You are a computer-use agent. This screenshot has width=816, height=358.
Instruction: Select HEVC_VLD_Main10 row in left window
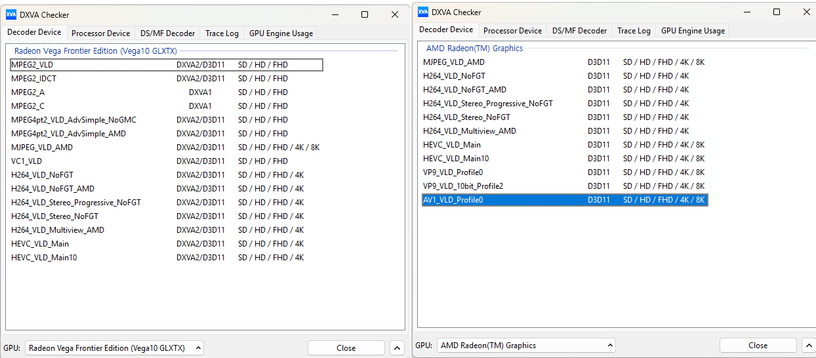(167, 258)
